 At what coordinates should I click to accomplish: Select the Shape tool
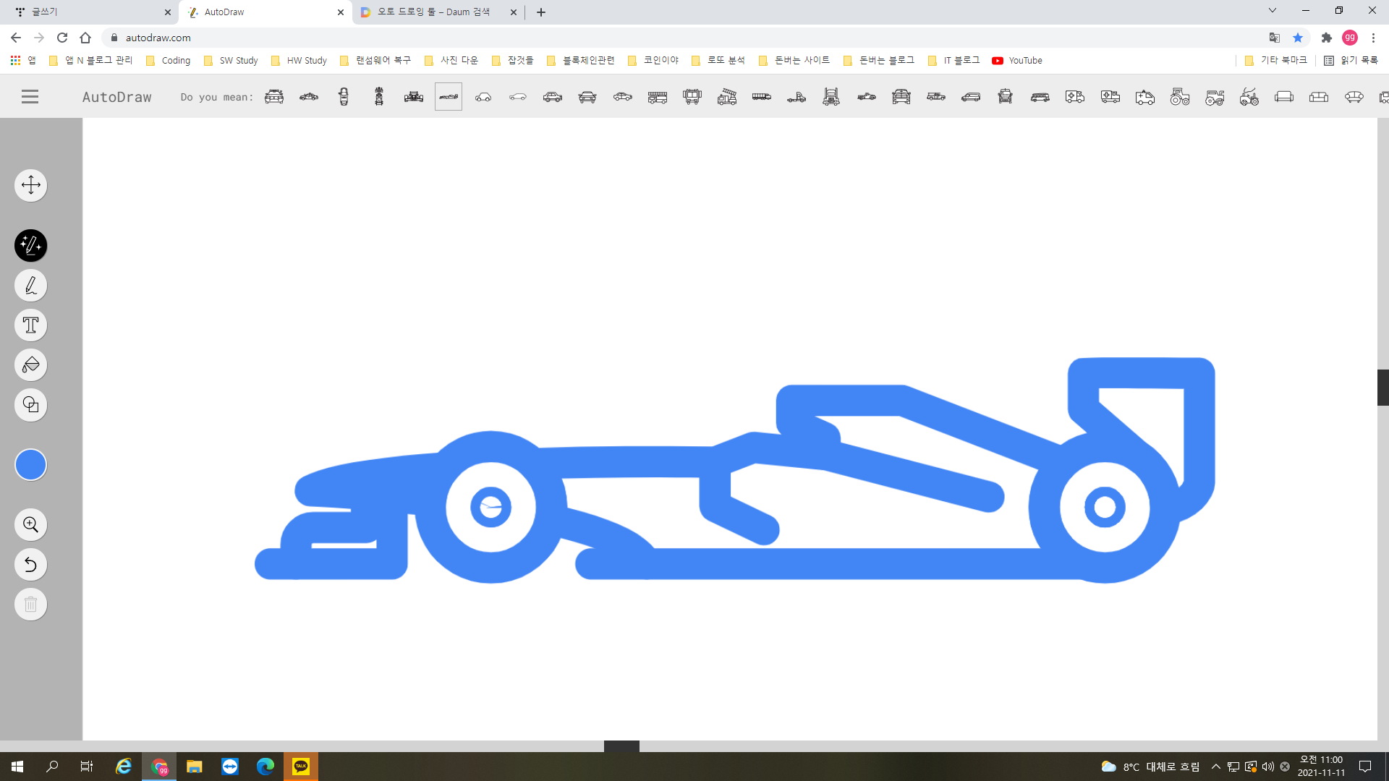[30, 405]
